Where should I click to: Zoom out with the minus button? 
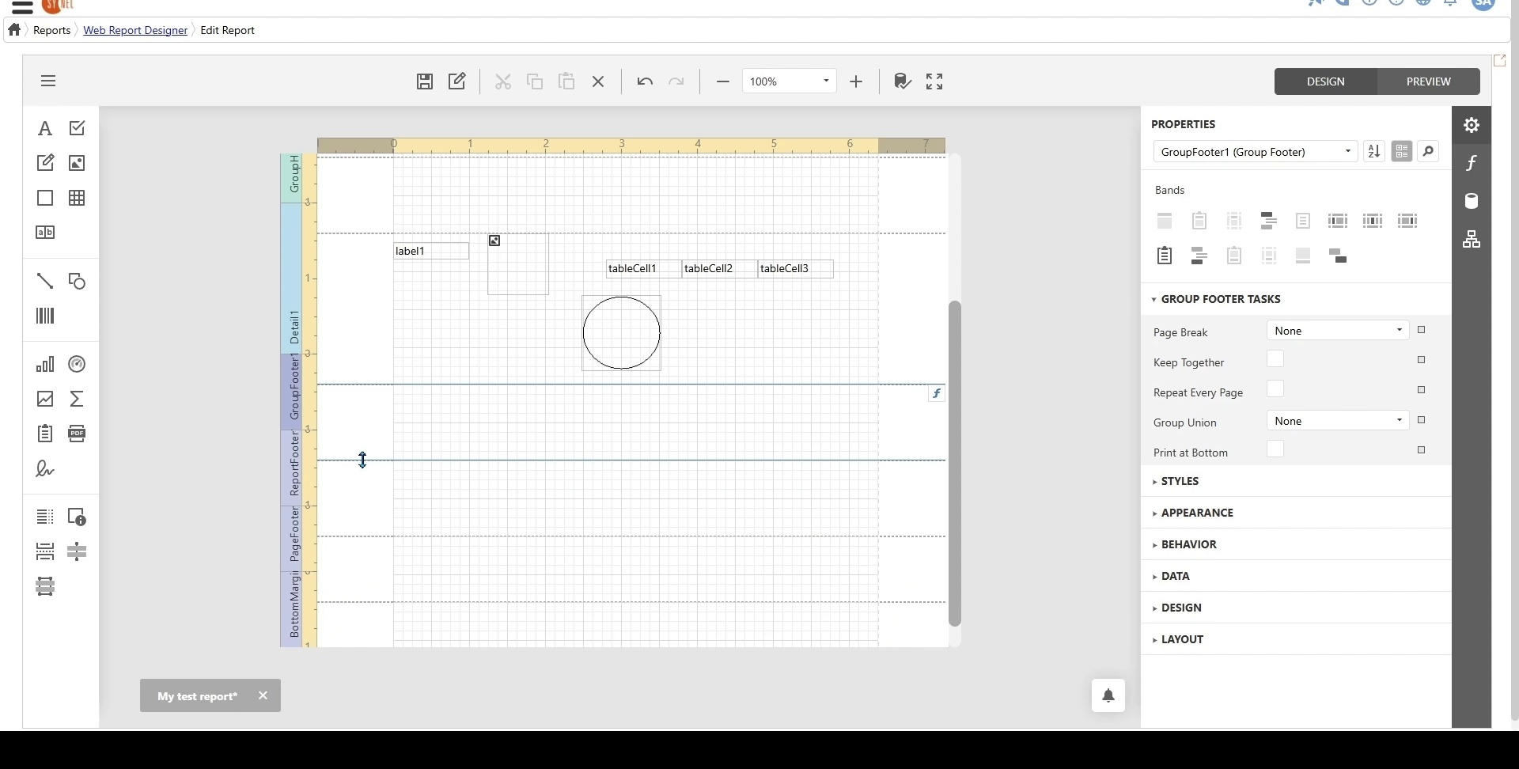pyautogui.click(x=722, y=81)
